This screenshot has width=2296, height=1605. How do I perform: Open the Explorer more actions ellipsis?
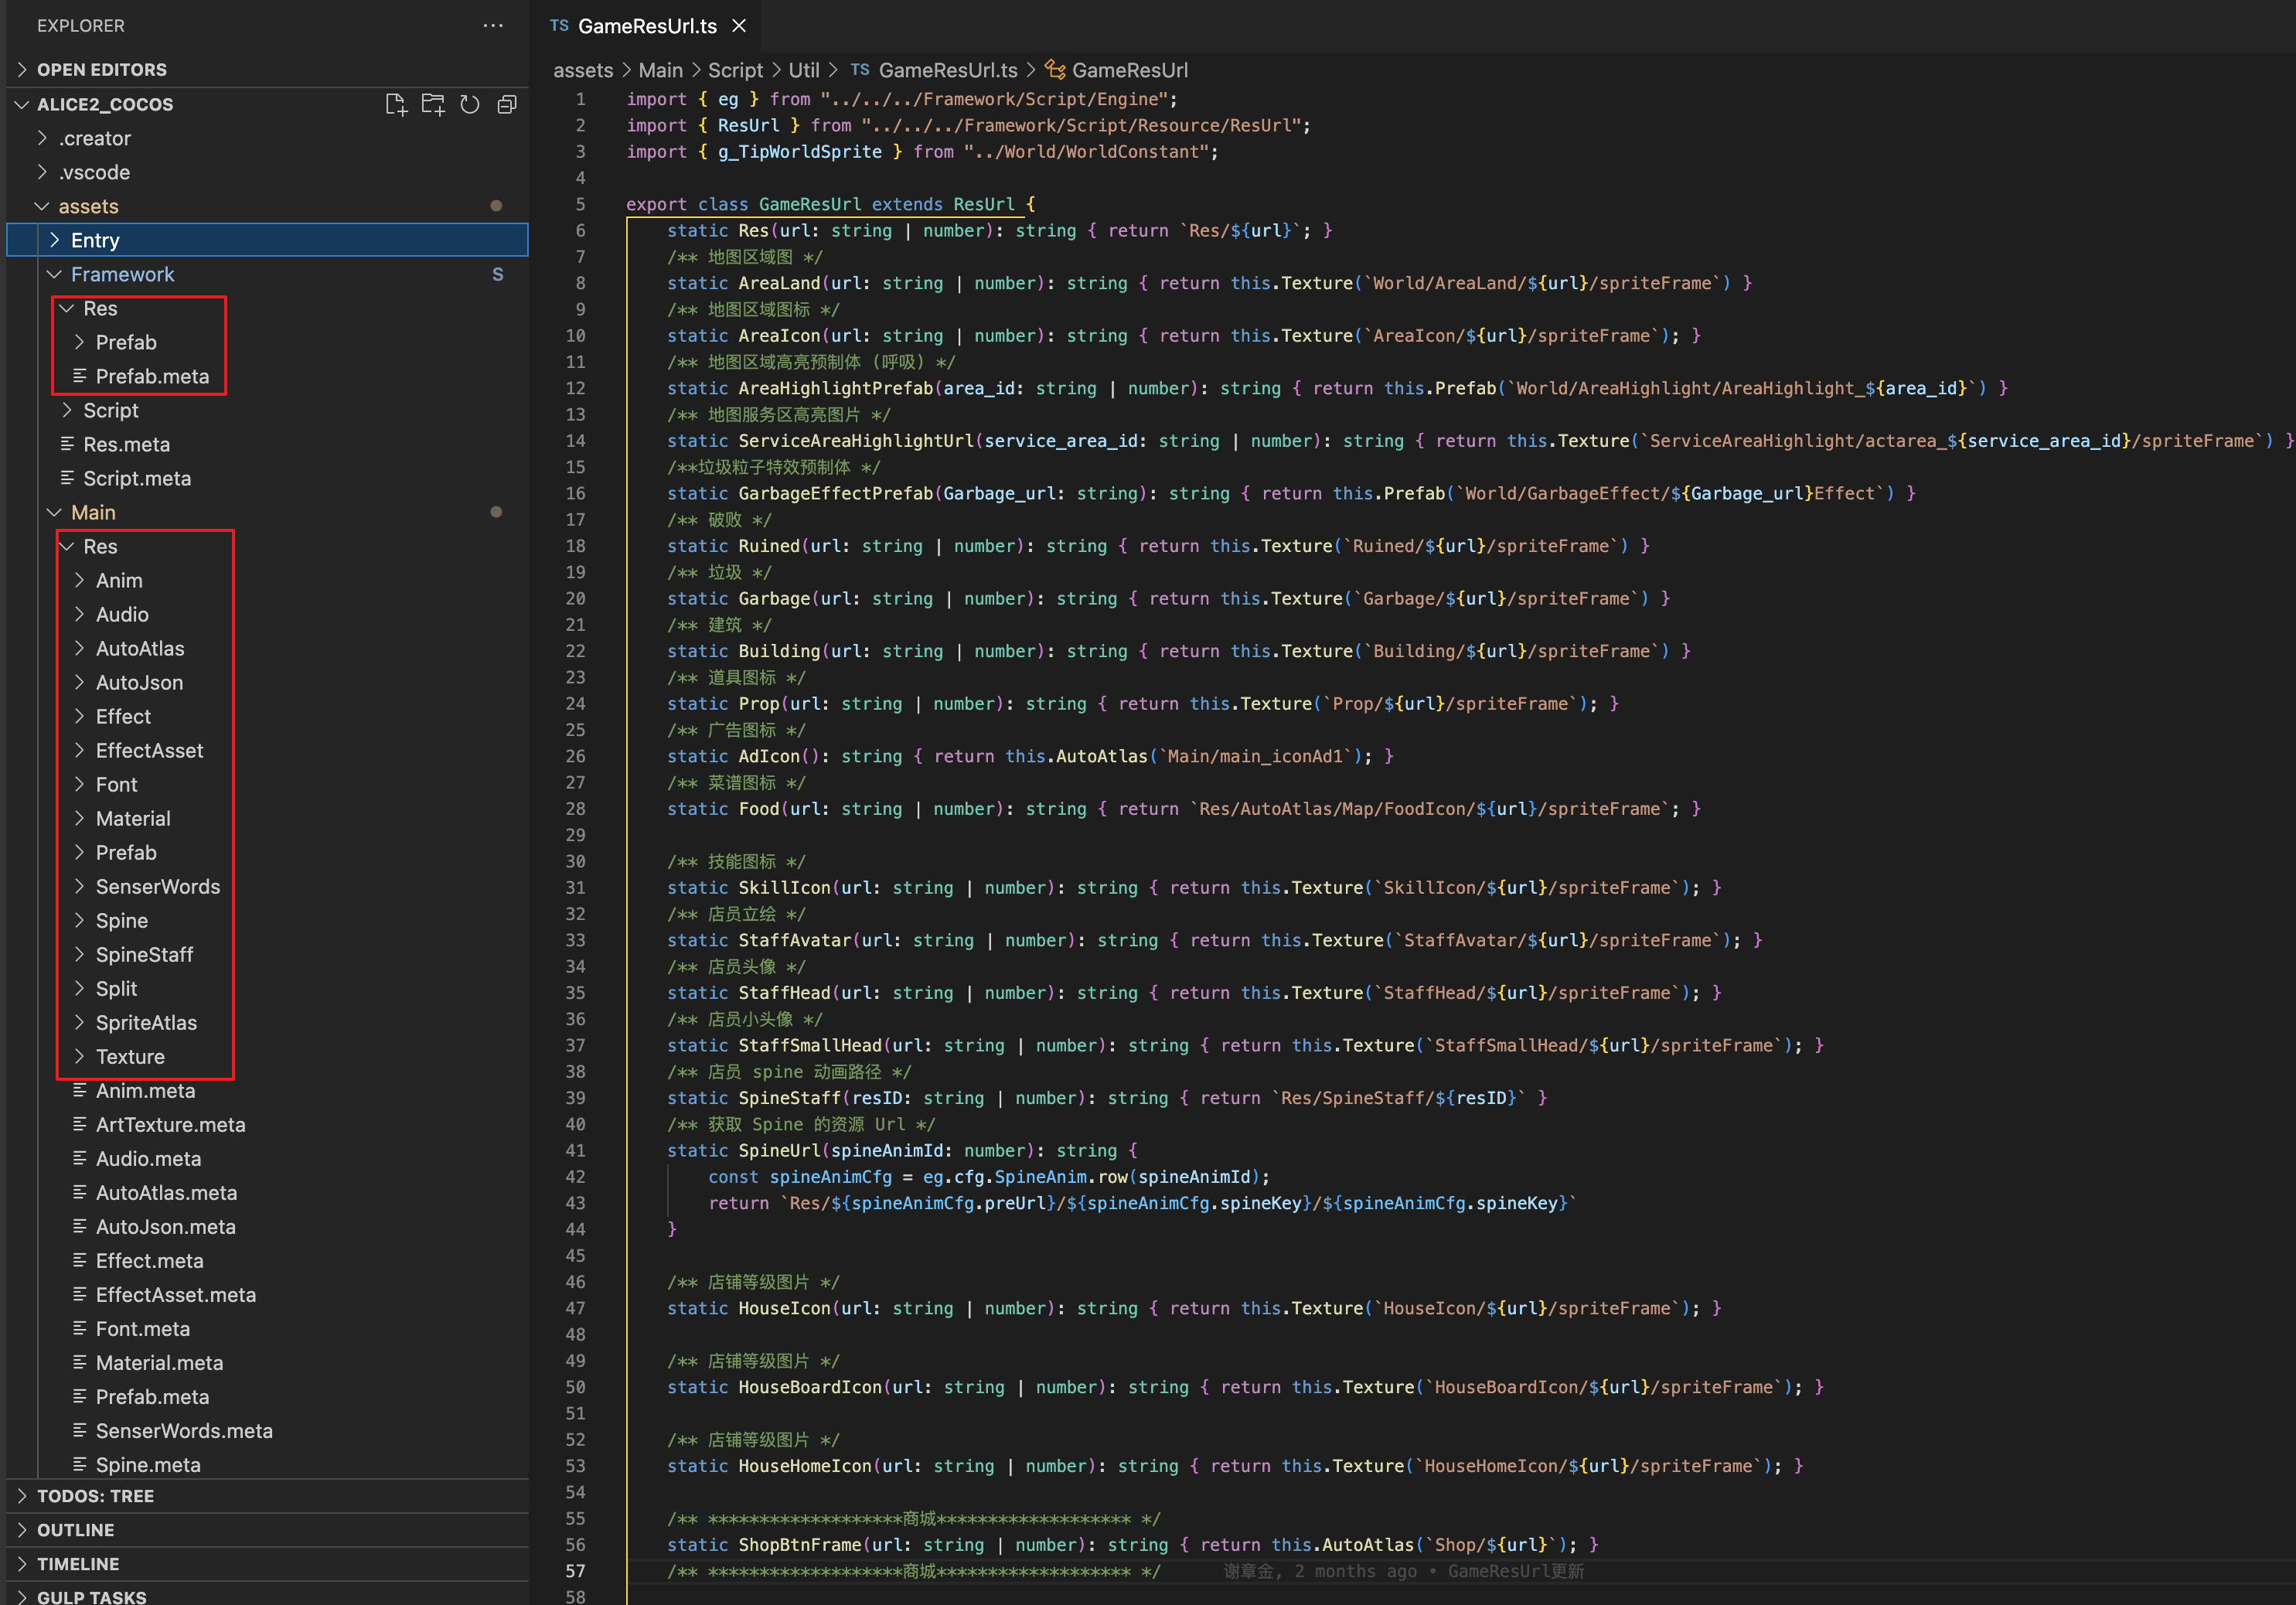coord(493,25)
